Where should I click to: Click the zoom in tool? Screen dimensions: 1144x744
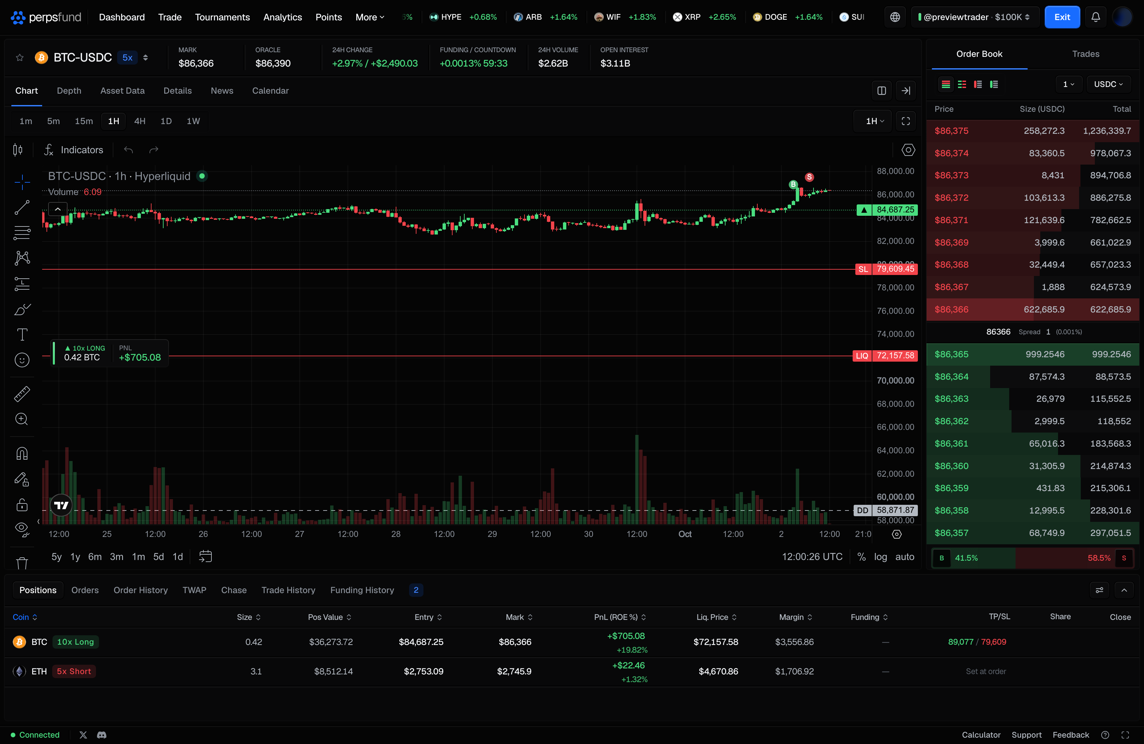22,419
